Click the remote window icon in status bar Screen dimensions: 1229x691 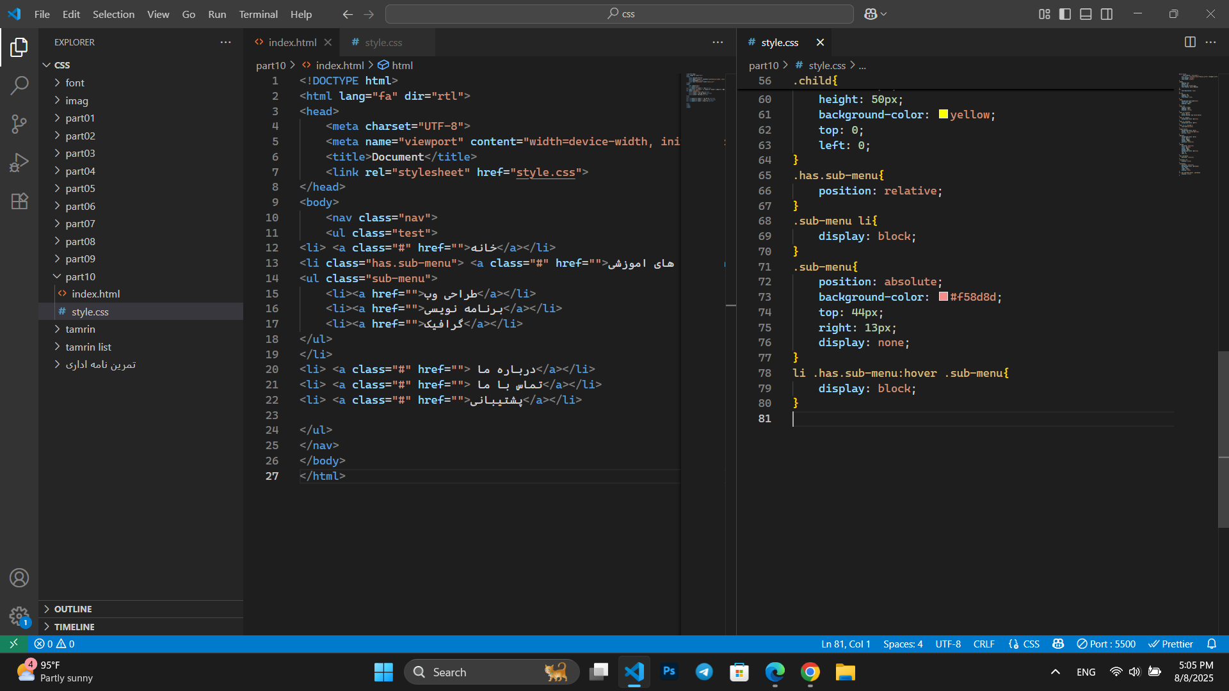click(13, 644)
